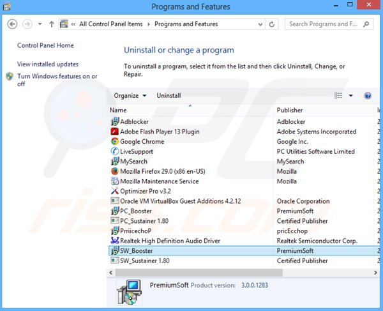This screenshot has height=311, width=383.
Task: Click the Google Chrome program icon
Action: [115, 142]
